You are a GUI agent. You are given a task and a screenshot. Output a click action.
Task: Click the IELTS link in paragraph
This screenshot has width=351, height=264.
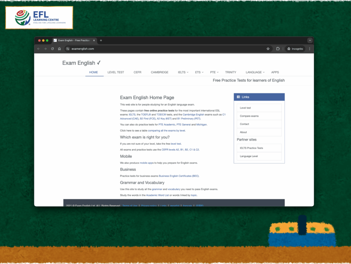point(132,115)
